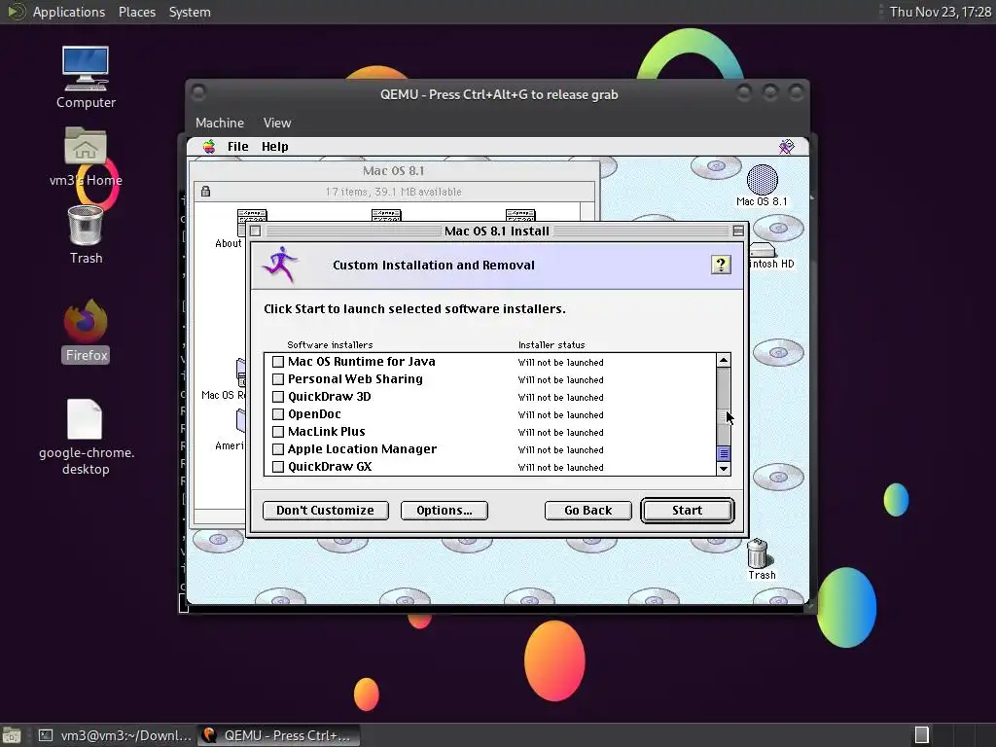The height and width of the screenshot is (747, 996).
Task: Switch to QEMU taskbar entry
Action: [x=278, y=735]
